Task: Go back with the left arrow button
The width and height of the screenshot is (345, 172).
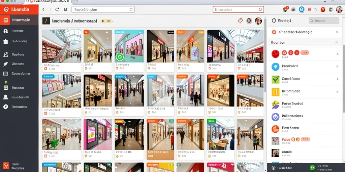Action: pos(43,9)
